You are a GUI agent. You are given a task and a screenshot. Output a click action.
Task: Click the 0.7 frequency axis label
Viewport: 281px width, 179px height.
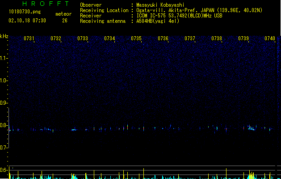click(x=4, y=147)
